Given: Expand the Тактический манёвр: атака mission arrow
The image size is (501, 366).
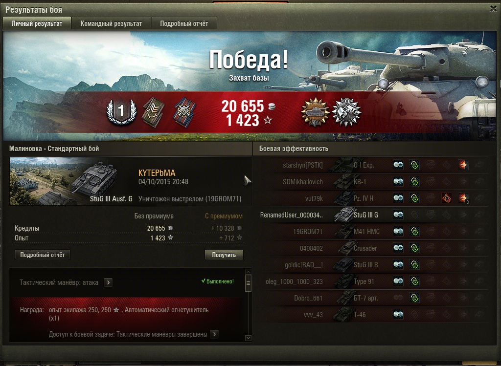Looking at the screenshot, I should click(108, 282).
